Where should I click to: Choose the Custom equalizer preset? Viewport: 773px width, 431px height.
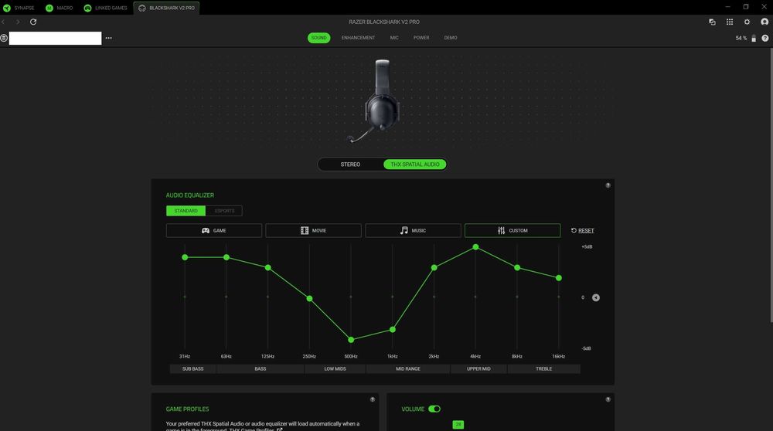pos(512,230)
